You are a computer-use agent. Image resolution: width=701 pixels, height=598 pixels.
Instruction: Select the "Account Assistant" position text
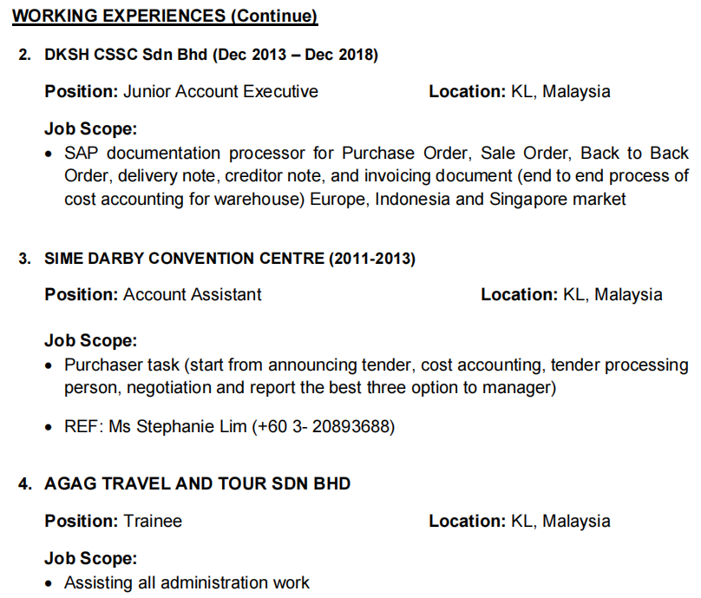pos(192,294)
